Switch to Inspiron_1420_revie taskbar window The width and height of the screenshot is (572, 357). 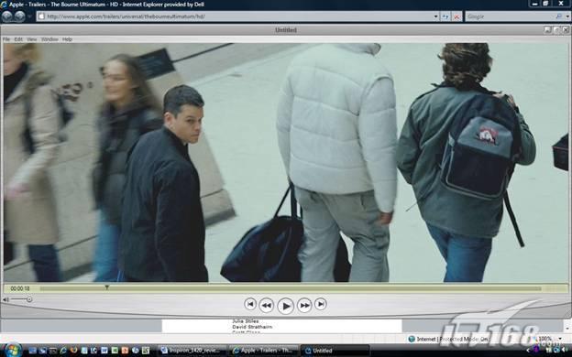click(x=191, y=351)
